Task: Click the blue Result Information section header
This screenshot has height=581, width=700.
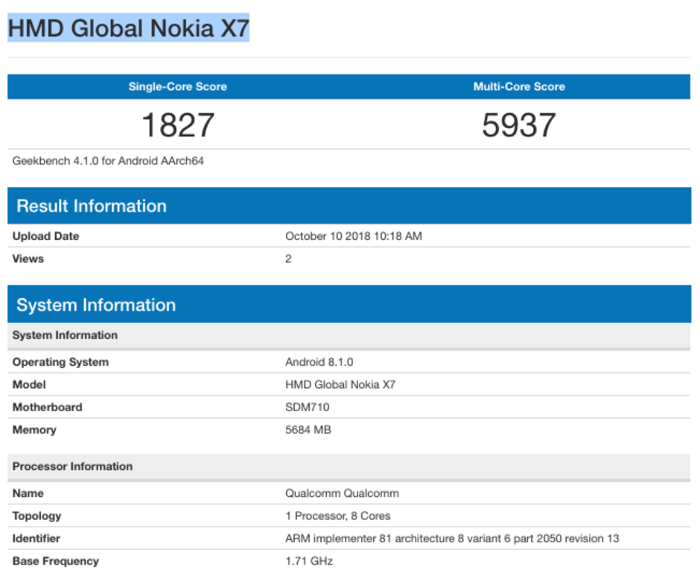Action: [92, 206]
